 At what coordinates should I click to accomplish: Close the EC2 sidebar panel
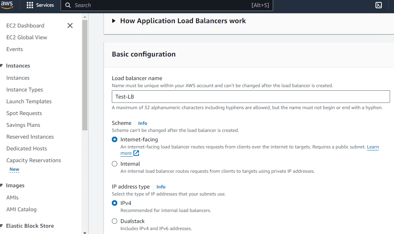click(70, 26)
